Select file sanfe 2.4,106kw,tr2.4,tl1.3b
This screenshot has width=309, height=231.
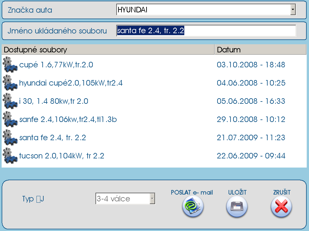pyautogui.click(x=68, y=119)
